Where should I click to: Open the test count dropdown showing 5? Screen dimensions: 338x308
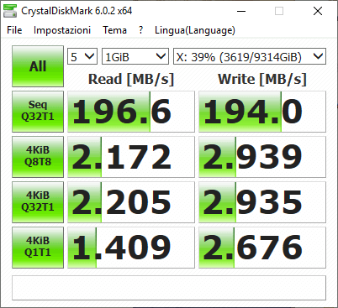point(82,56)
